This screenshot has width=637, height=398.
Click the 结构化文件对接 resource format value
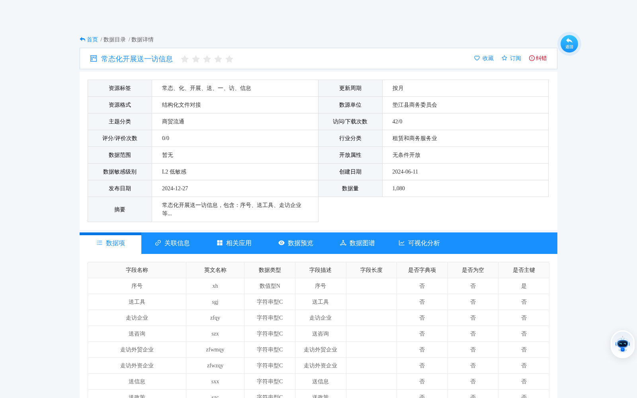pos(182,105)
